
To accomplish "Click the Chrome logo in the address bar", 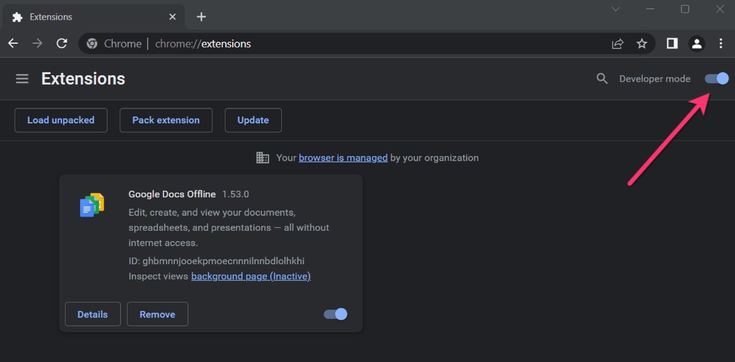I will pos(92,44).
